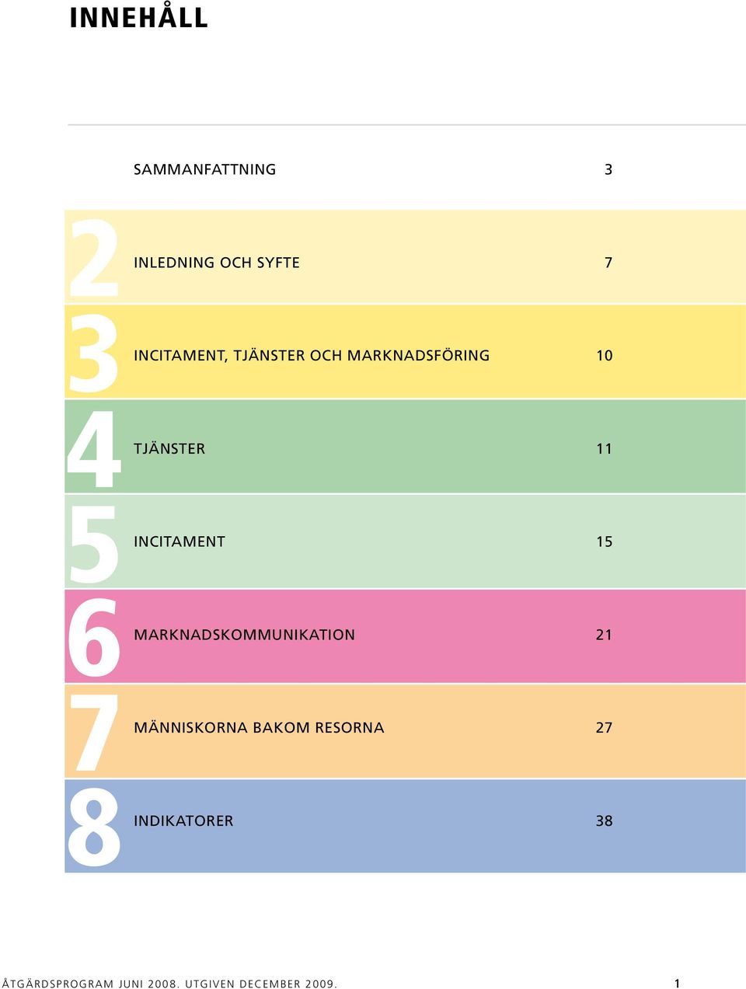The image size is (746, 989).
Task: Open the INDIKATORER chapter entry
Action: [183, 821]
